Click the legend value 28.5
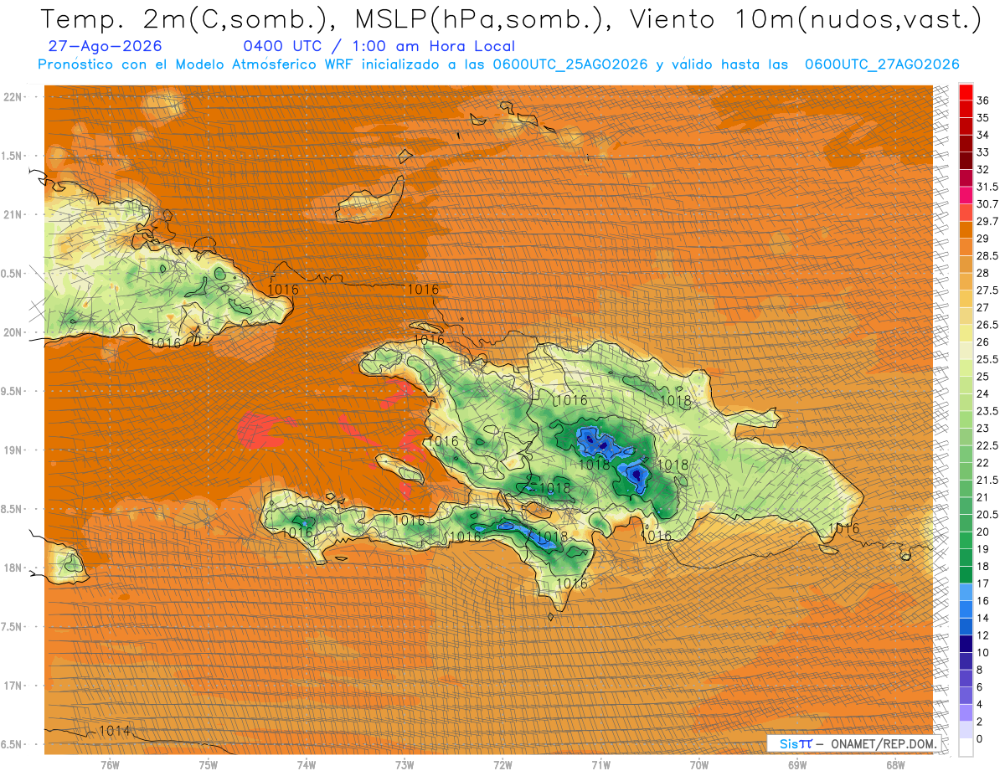Image resolution: width=1005 pixels, height=776 pixels. pos(987,255)
